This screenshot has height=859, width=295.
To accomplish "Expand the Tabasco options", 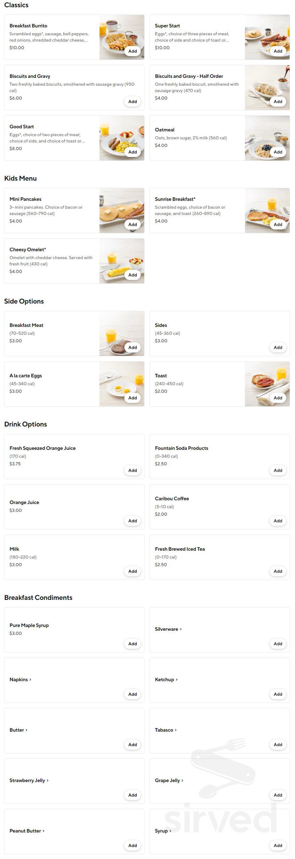I will coord(165,730).
